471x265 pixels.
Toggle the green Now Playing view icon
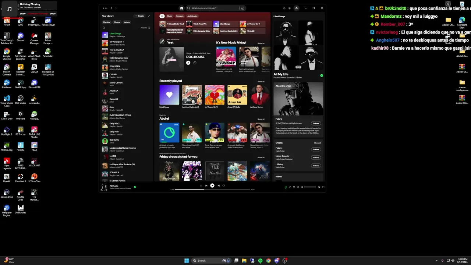(286, 187)
